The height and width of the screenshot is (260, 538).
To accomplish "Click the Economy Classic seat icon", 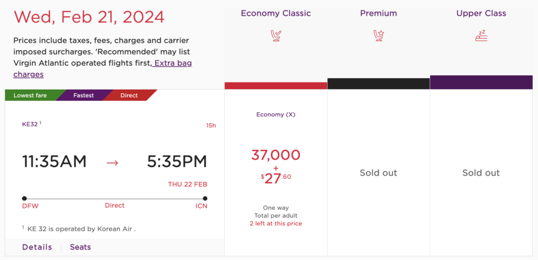I will pos(276,36).
